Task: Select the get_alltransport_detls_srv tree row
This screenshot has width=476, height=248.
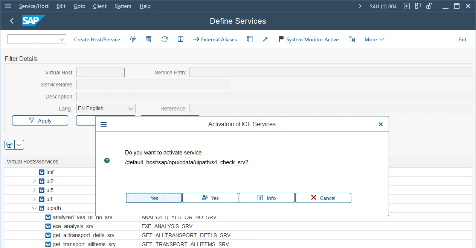Action: [72, 235]
